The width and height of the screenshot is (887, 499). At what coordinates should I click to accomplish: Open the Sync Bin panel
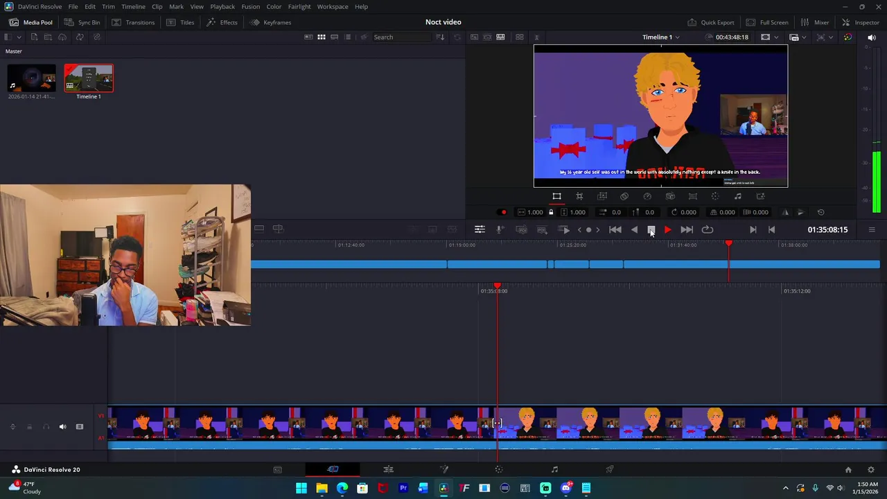[82, 22]
